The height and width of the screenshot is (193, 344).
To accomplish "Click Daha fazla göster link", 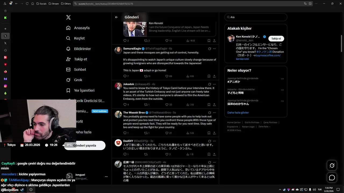I will point(238,113).
